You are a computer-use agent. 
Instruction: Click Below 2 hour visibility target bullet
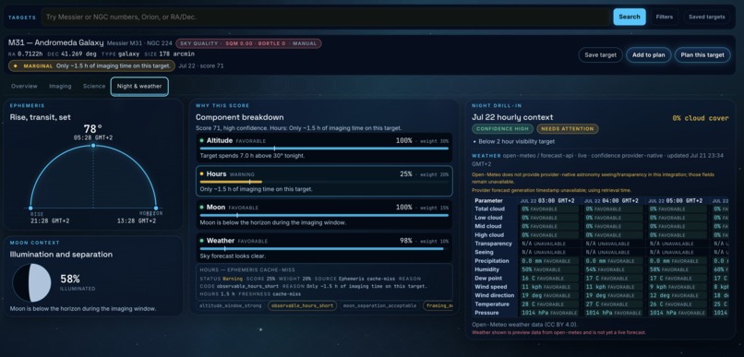point(517,141)
